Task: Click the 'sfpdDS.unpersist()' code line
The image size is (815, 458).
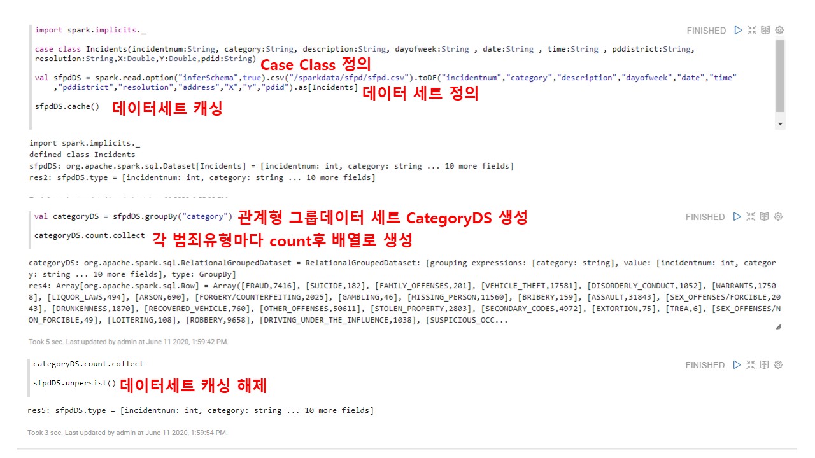Action: (x=74, y=384)
